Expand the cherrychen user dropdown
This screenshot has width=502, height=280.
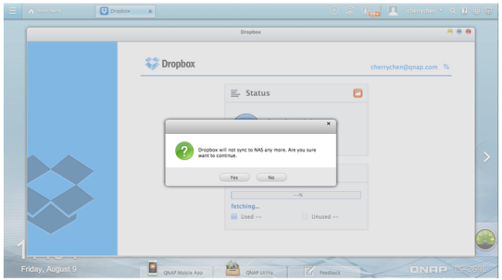point(425,11)
